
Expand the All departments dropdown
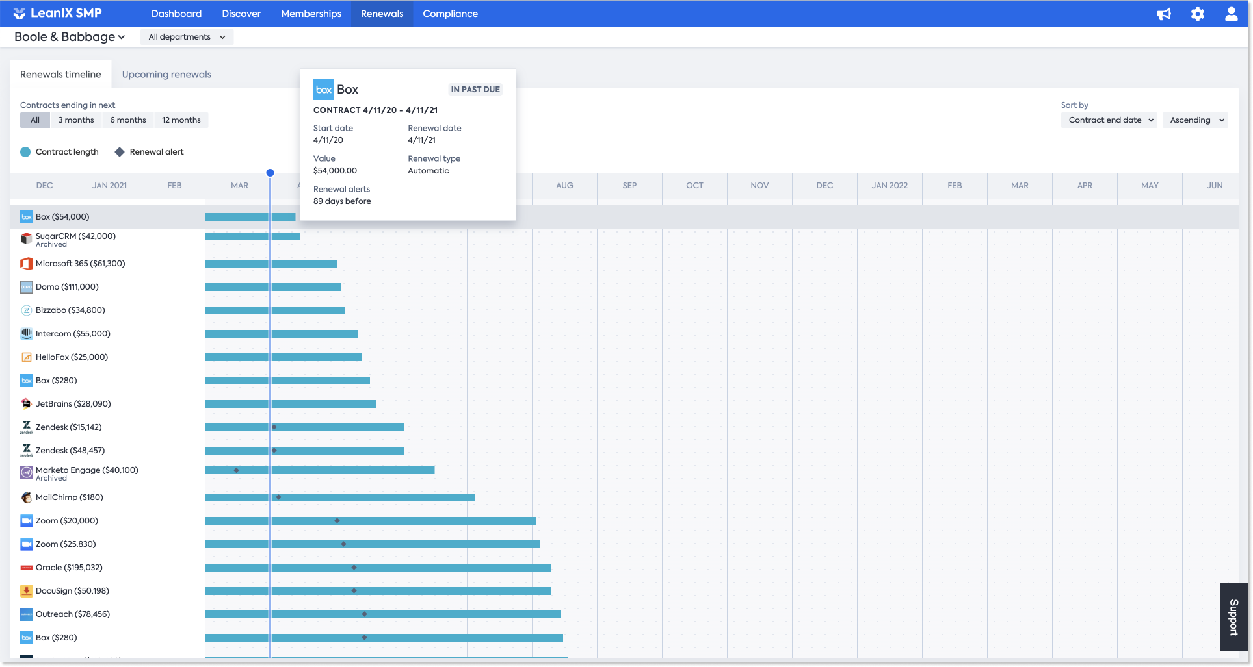point(187,37)
